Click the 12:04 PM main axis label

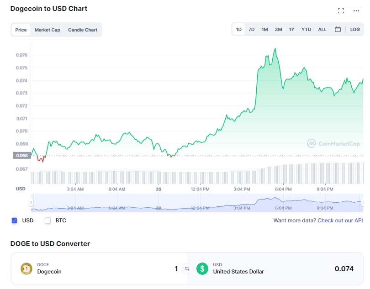point(200,189)
